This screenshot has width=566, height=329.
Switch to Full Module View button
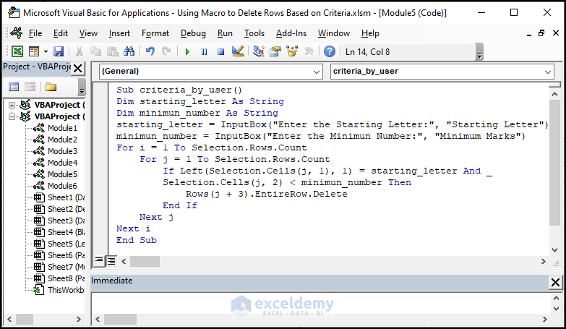point(111,260)
